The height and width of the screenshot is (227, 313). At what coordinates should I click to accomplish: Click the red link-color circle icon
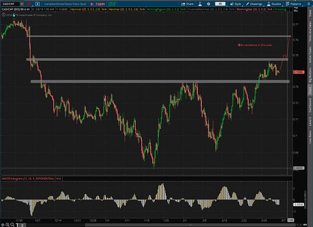tap(29, 4)
